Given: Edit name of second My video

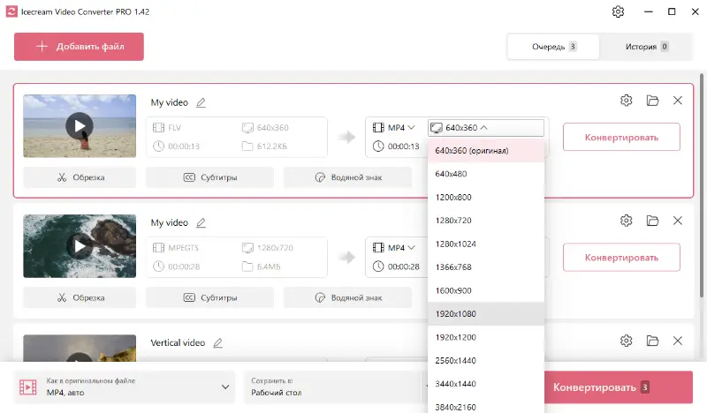Looking at the screenshot, I should pyautogui.click(x=201, y=222).
